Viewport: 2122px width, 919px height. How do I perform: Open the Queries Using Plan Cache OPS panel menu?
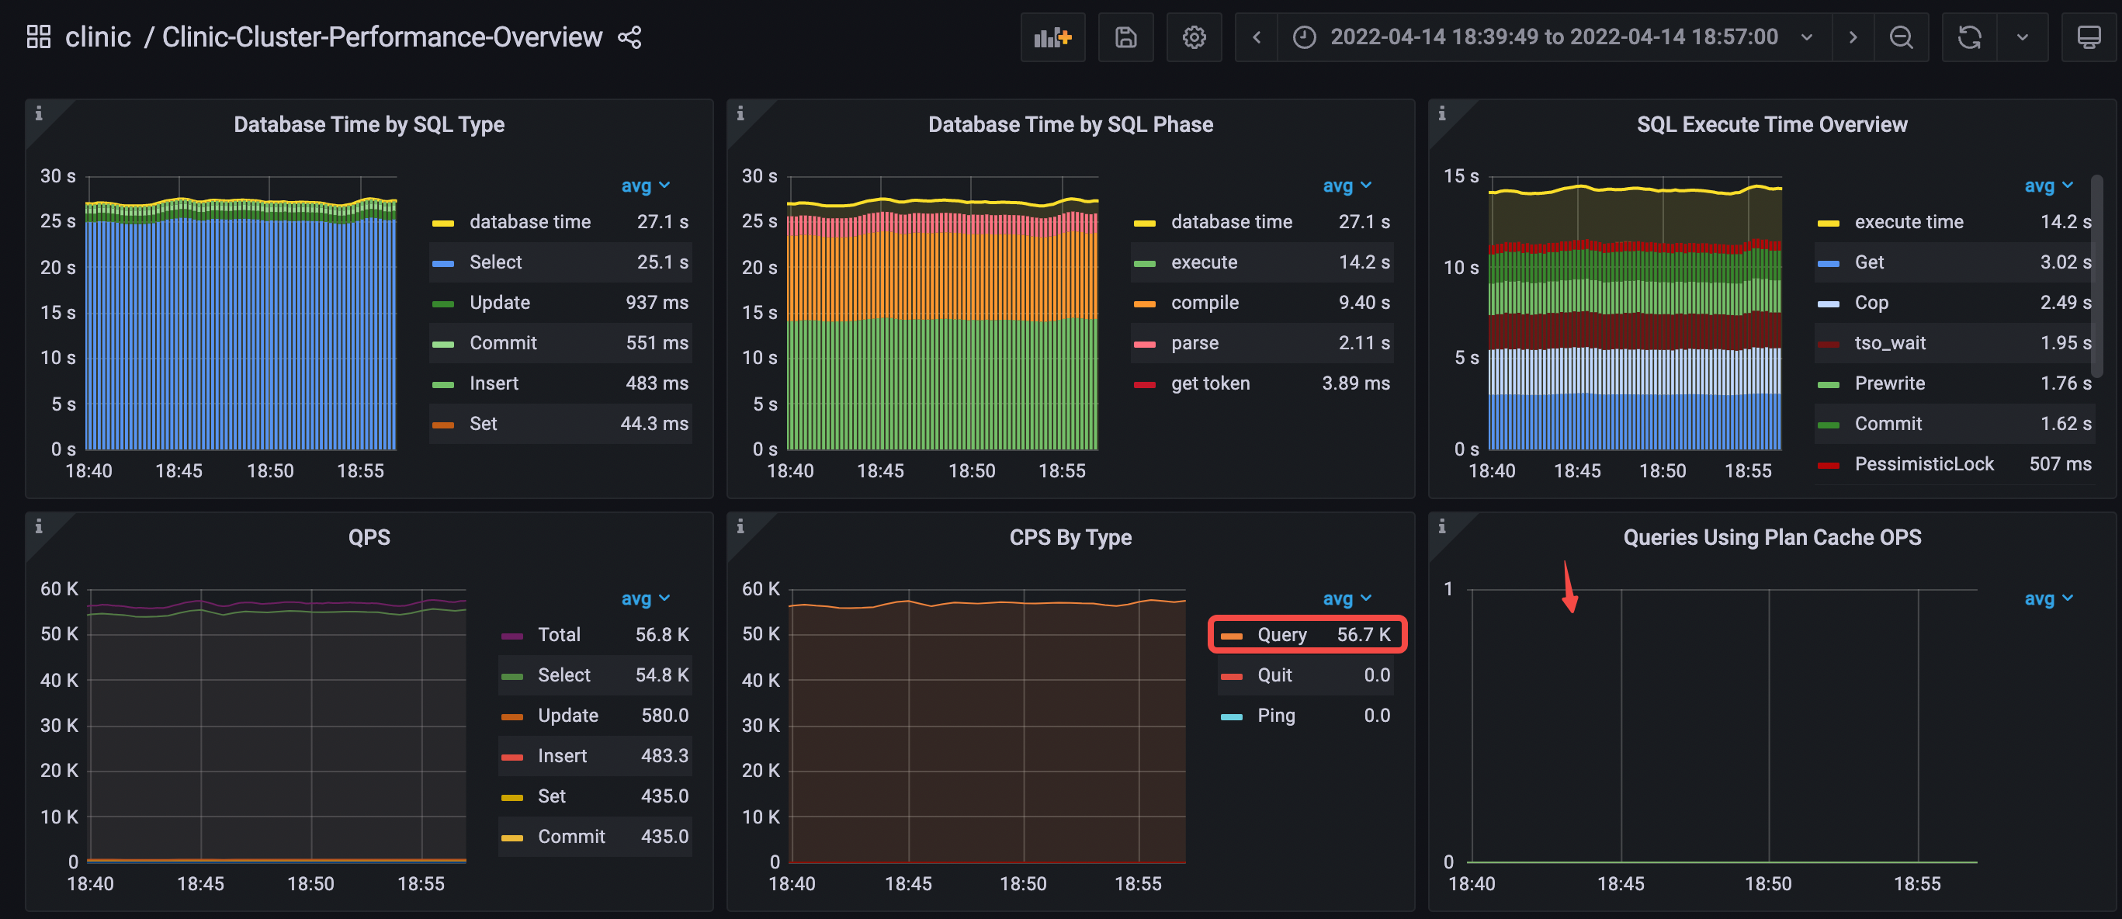click(1772, 537)
